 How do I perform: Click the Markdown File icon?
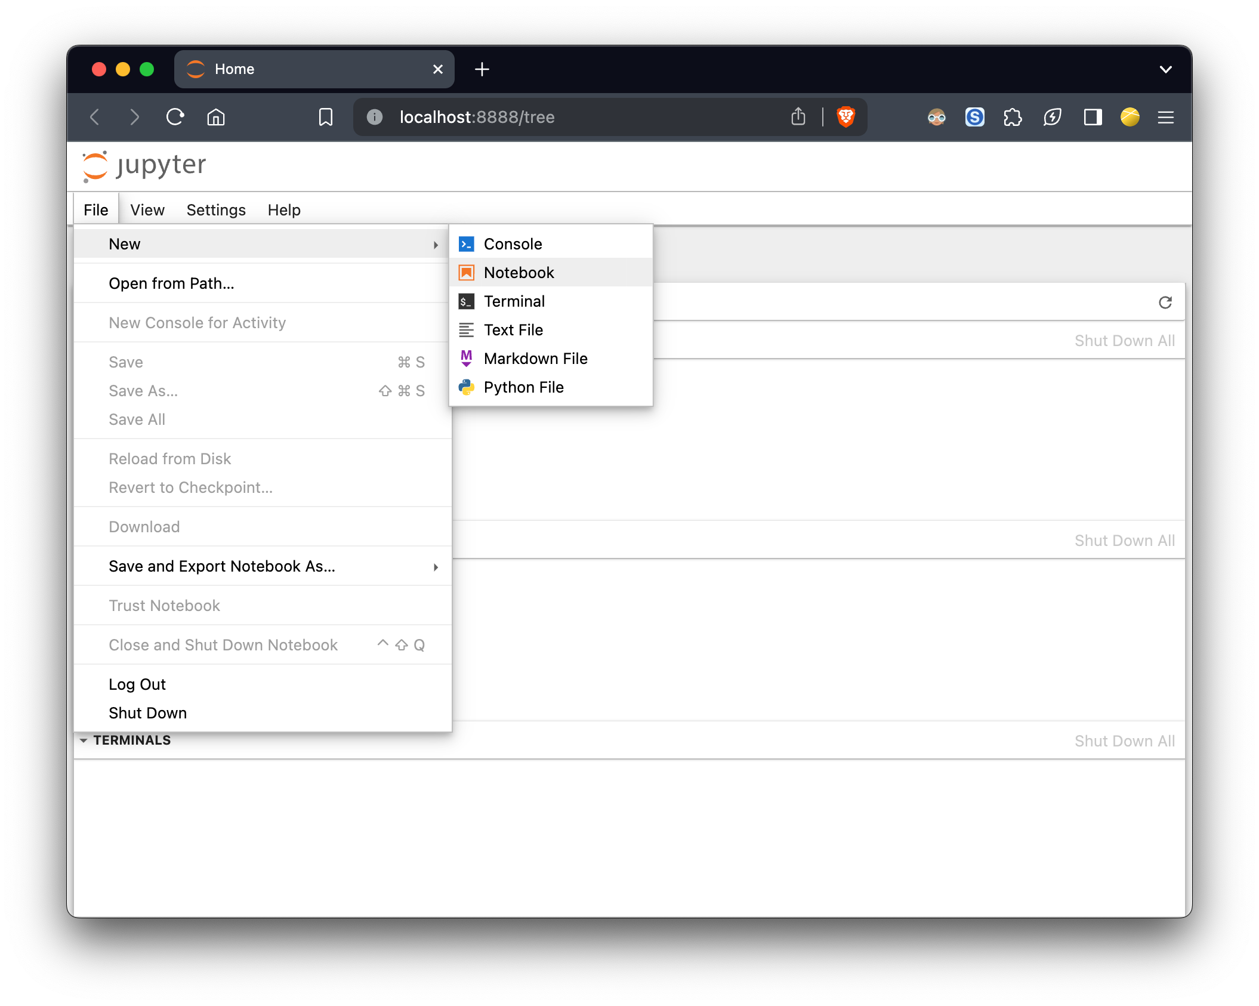(466, 359)
